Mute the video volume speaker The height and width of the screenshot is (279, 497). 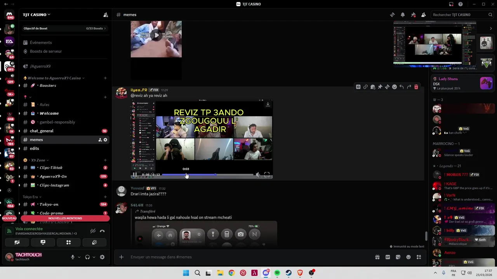coord(257,175)
